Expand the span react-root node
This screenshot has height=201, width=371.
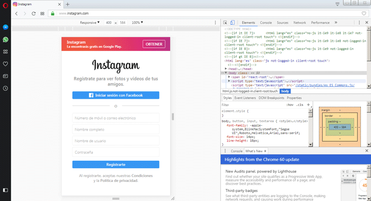[x=229, y=77]
